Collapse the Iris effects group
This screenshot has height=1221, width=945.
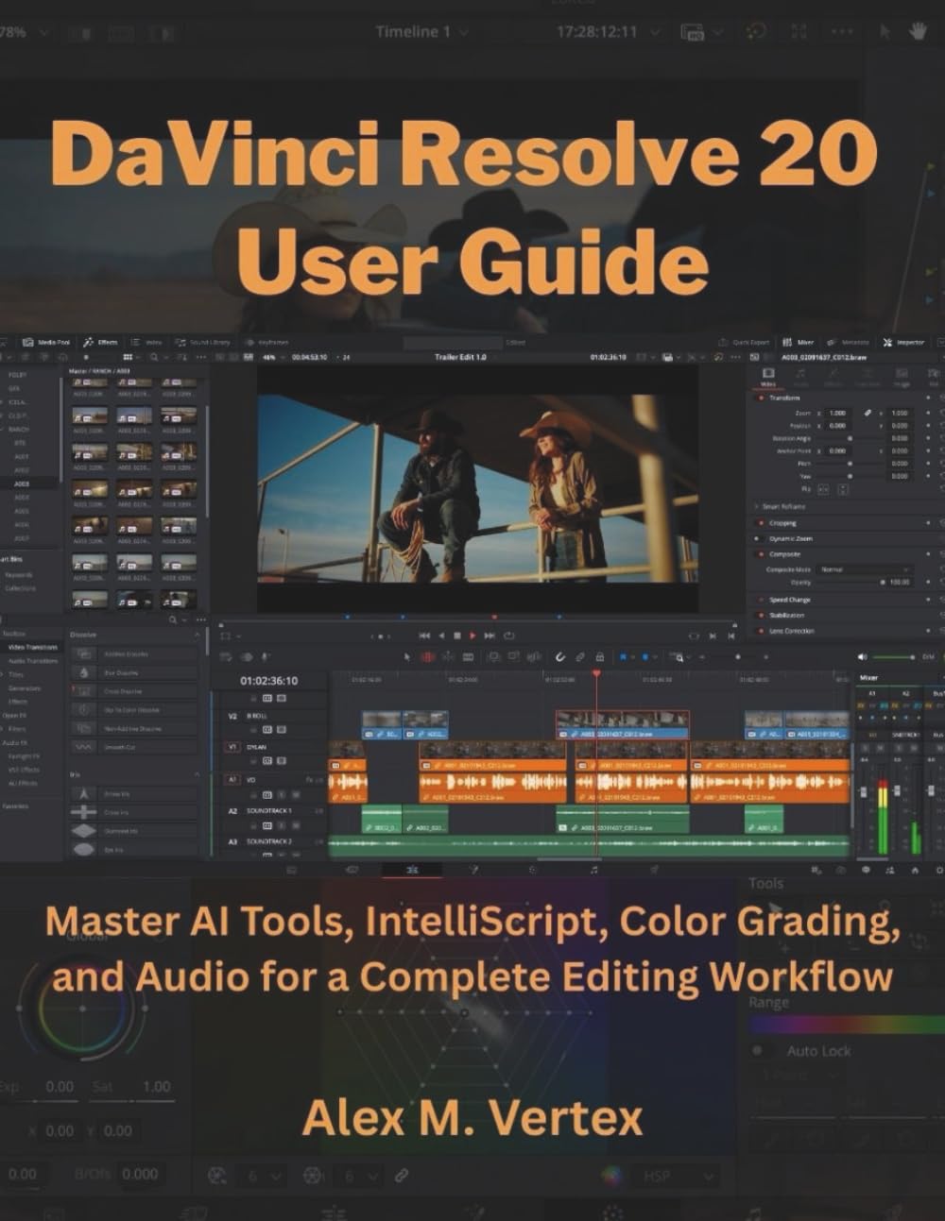[197, 774]
